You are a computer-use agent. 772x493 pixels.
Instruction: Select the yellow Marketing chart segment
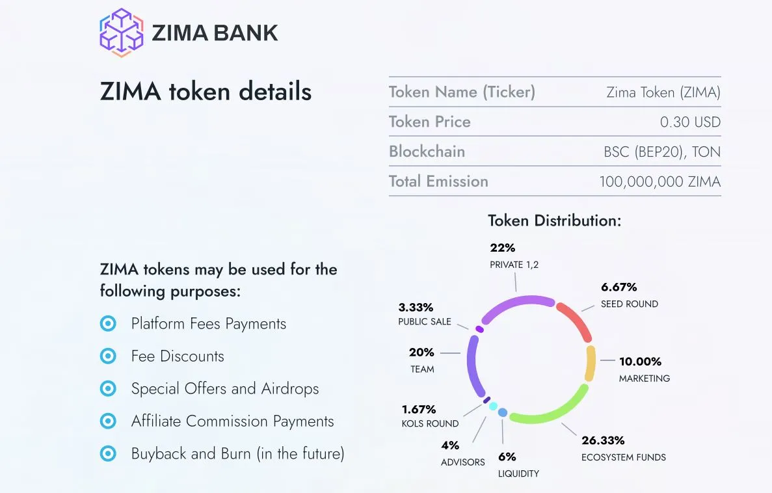pyautogui.click(x=591, y=363)
